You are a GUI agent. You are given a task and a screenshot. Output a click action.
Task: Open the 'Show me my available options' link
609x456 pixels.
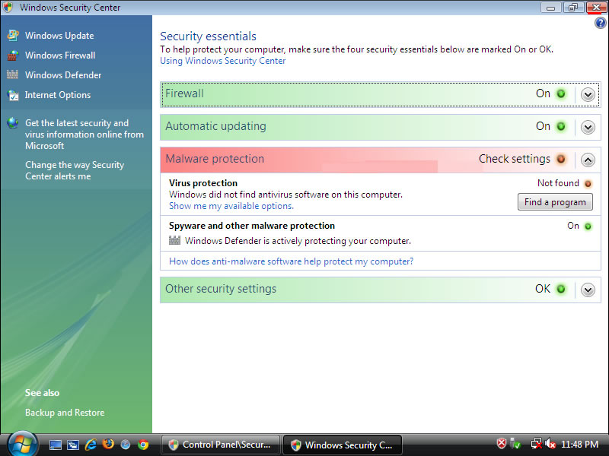231,206
